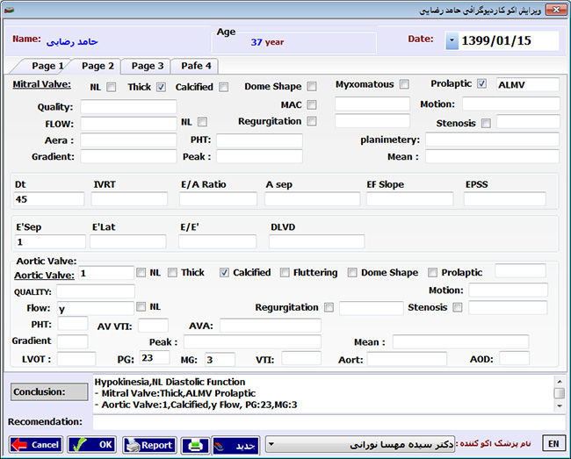
Task: Click the Aortic Valve field containing 1
Action: (x=106, y=273)
